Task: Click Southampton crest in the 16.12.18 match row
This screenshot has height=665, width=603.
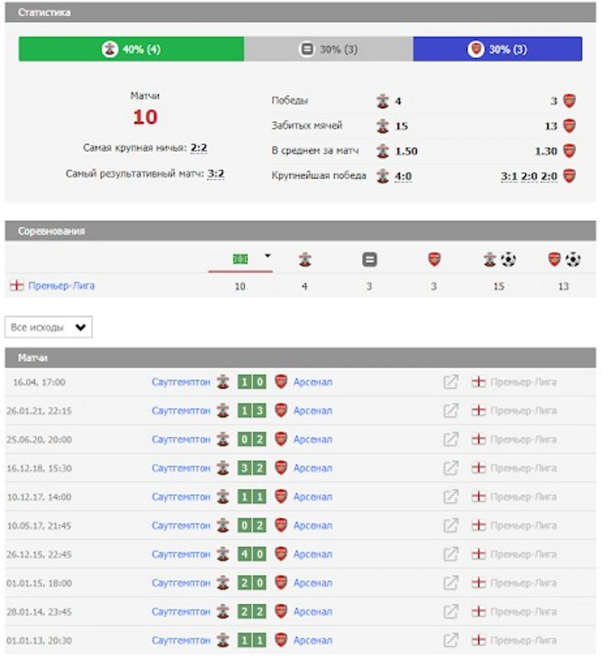Action: 223,468
